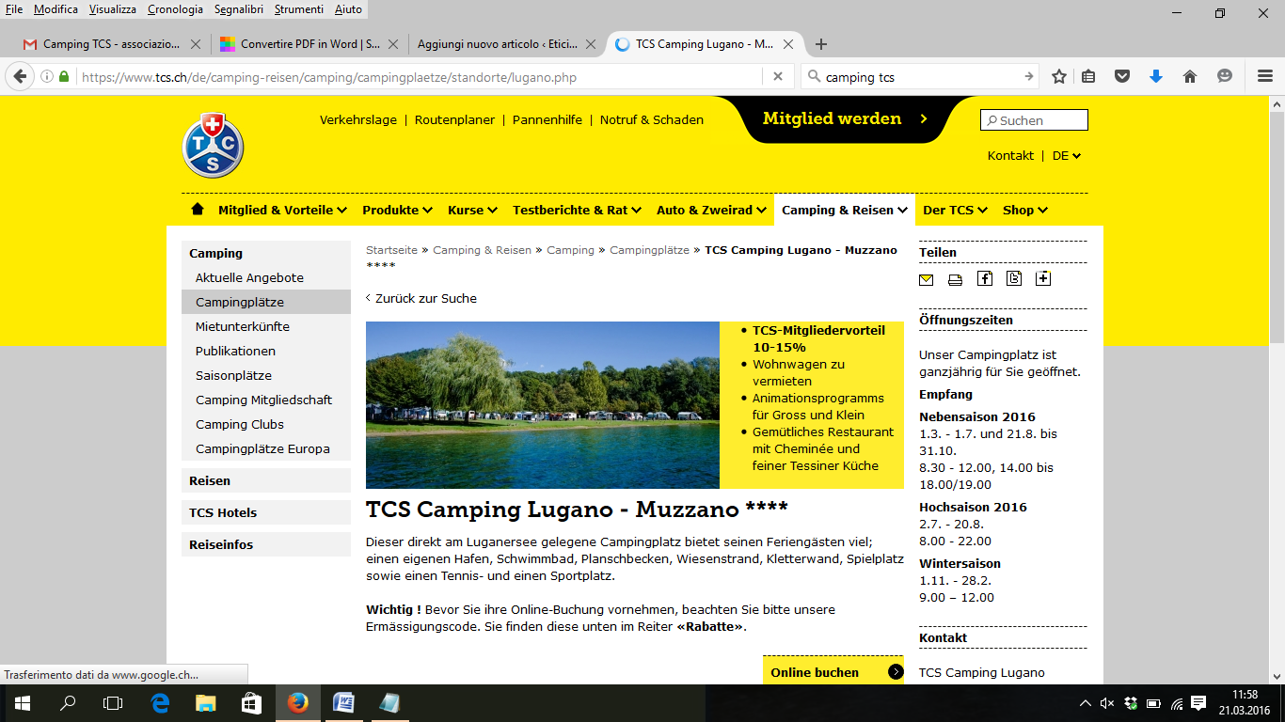Image resolution: width=1285 pixels, height=722 pixels.
Task: Open TCS Hotels sidebar section
Action: click(x=266, y=512)
